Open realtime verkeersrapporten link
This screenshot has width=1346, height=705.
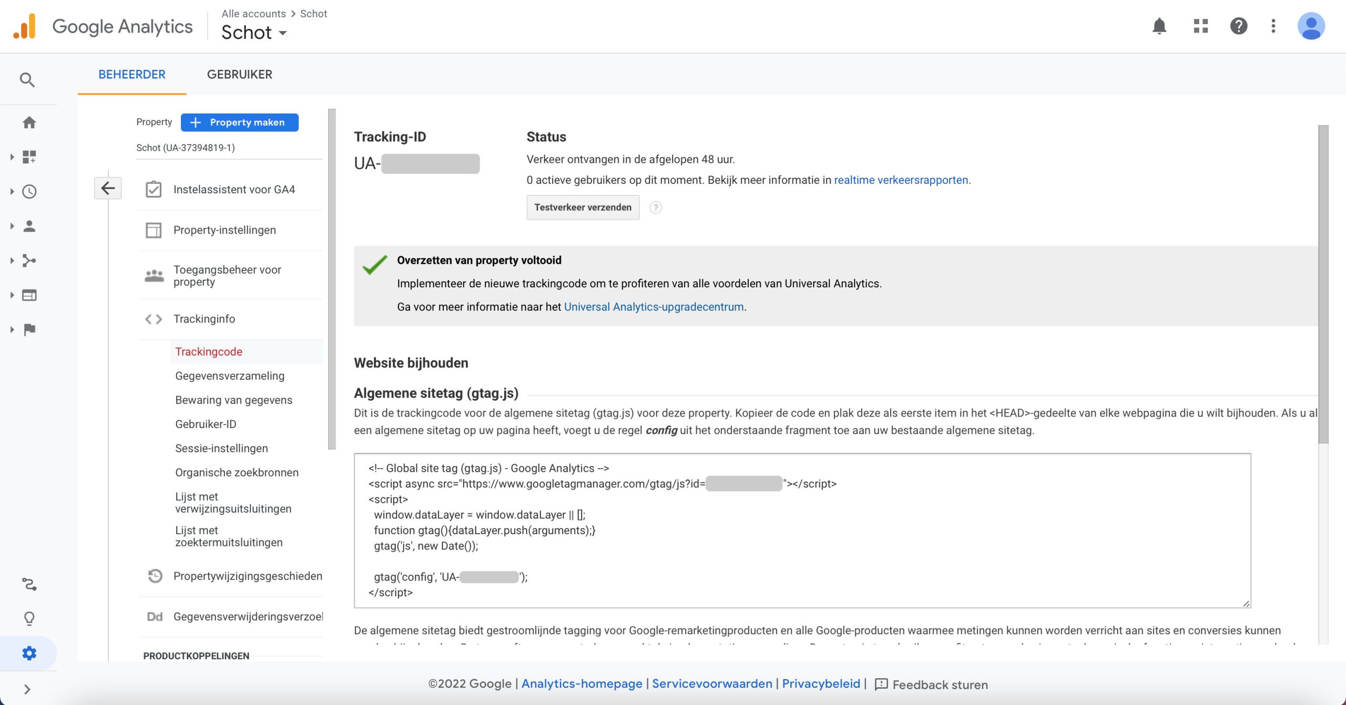901,180
